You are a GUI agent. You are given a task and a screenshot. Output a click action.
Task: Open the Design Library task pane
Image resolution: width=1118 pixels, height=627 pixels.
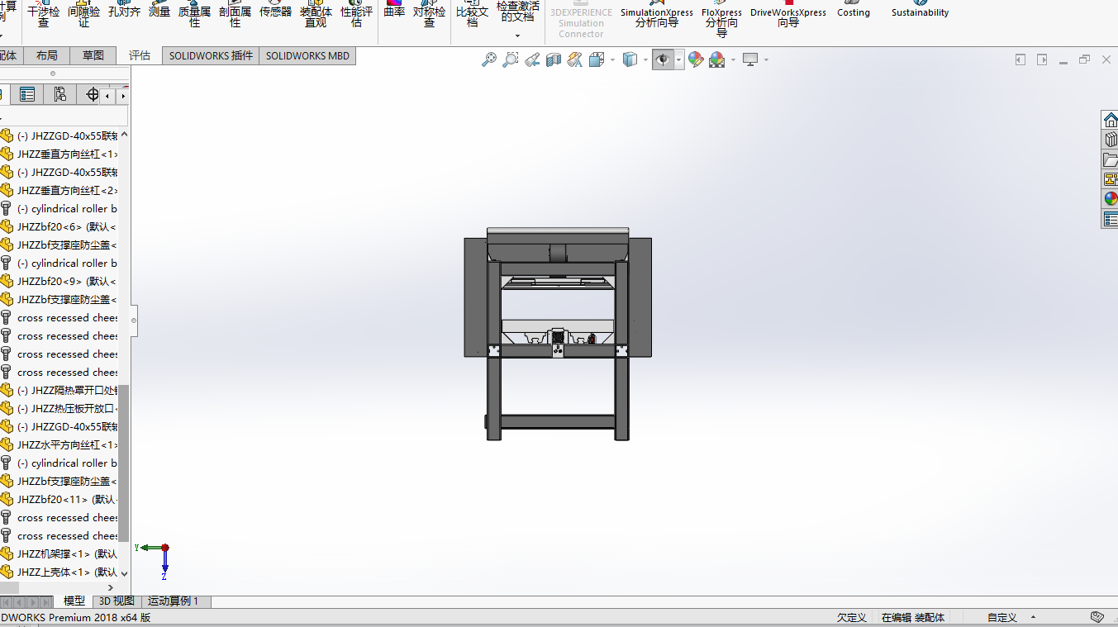1111,140
